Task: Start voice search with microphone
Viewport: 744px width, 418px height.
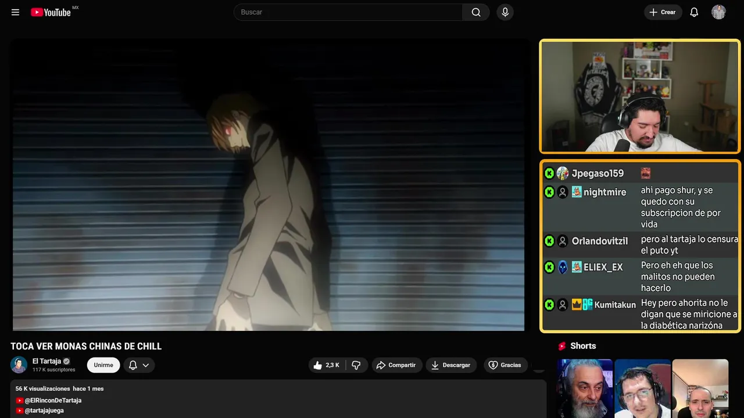Action: (x=505, y=12)
